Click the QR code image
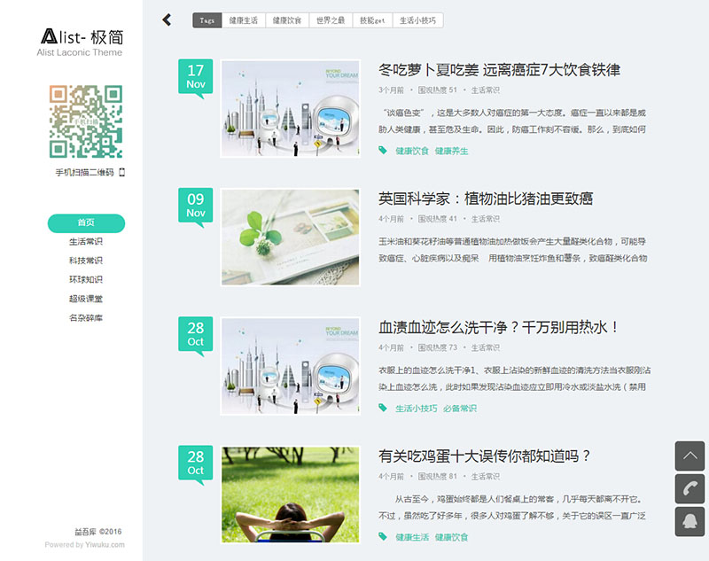 [x=86, y=121]
